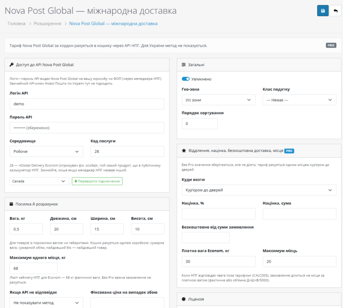Focus the Націнка, % field
This screenshot has width=343, height=308.
218,214
